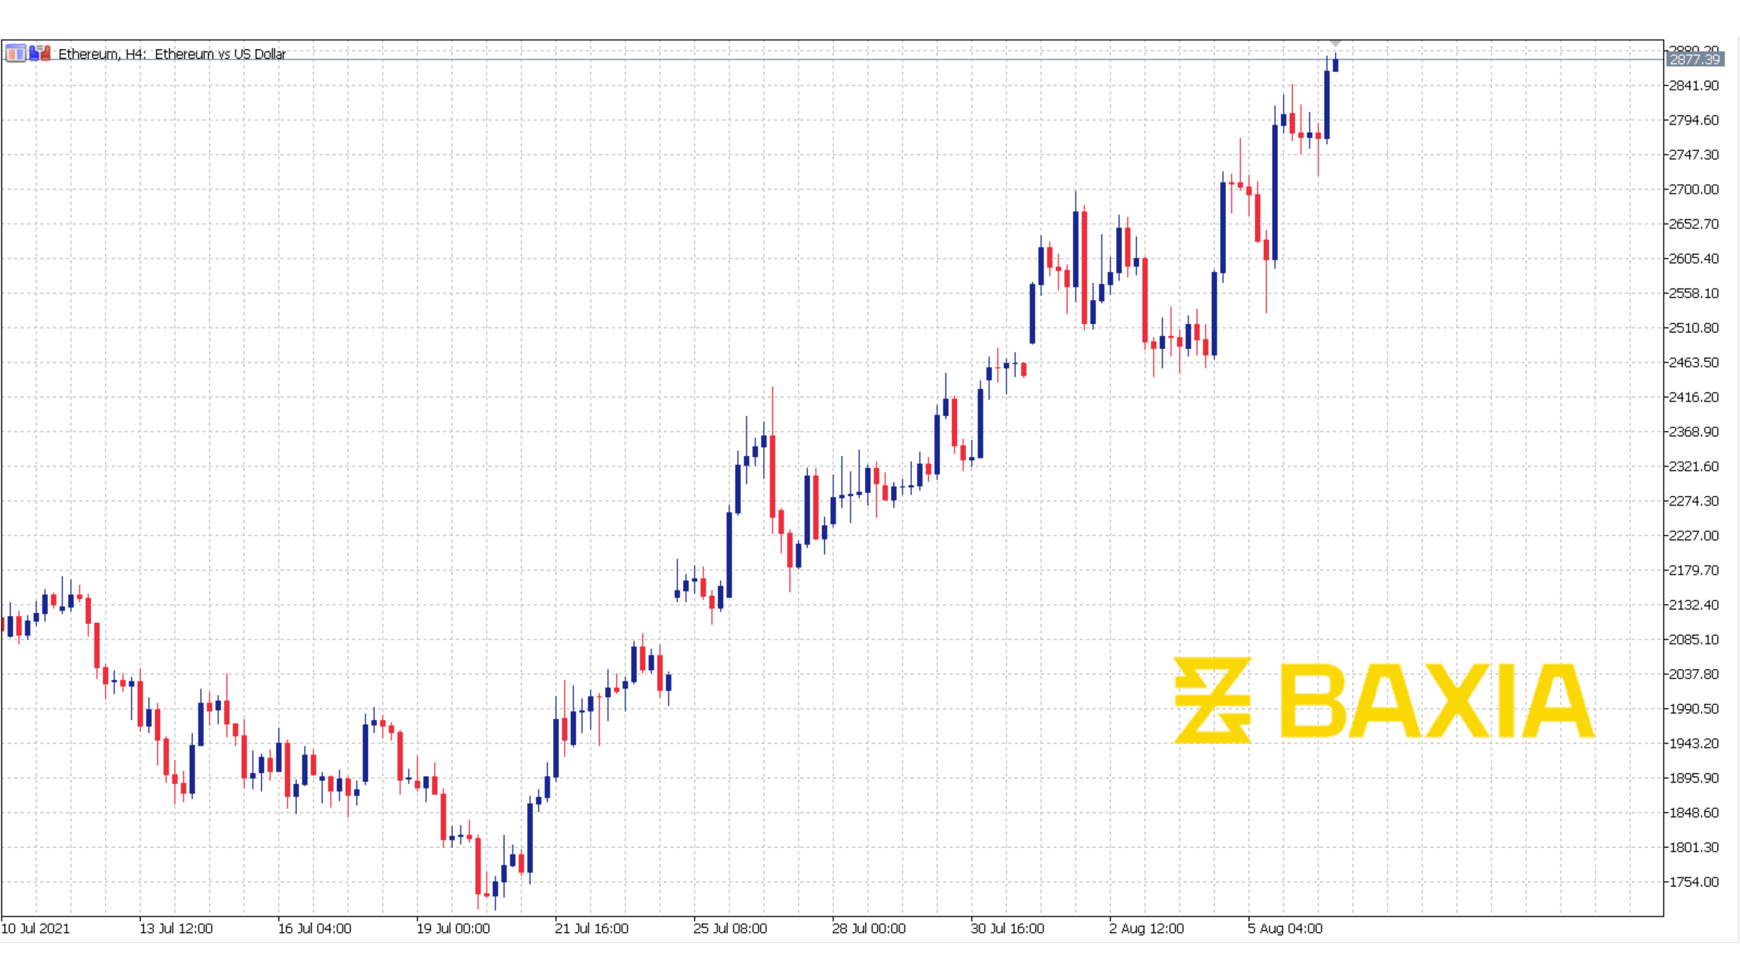The height and width of the screenshot is (980, 1740).
Task: Select the 25 Jul 08:00 time label
Action: pos(730,928)
